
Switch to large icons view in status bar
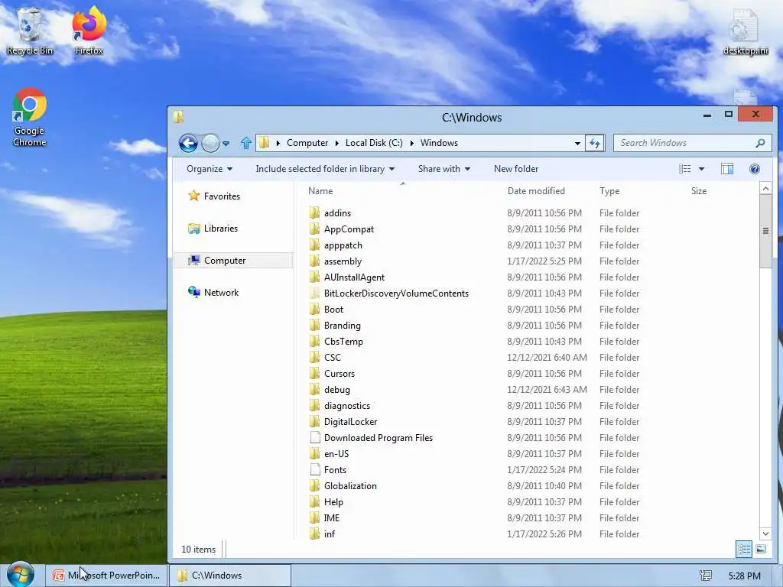pos(761,550)
